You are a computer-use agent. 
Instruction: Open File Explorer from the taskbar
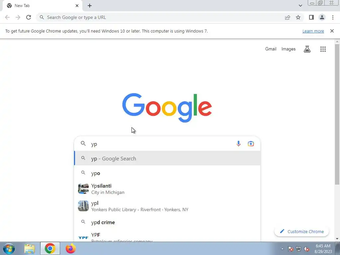coord(30,249)
